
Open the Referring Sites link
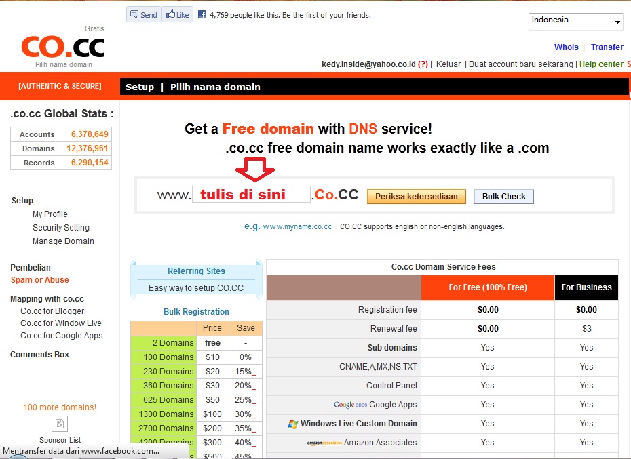click(196, 271)
